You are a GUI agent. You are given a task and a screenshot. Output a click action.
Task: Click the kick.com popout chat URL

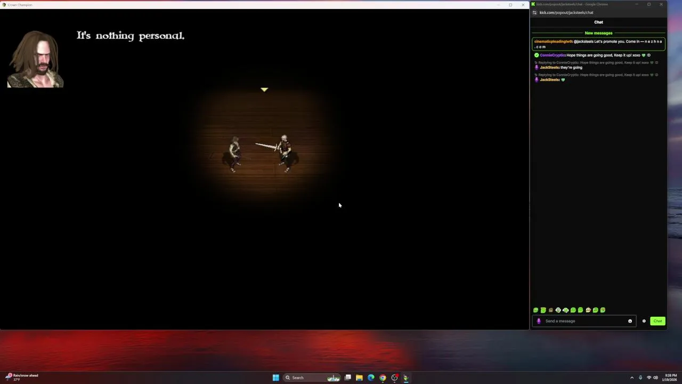(x=566, y=13)
